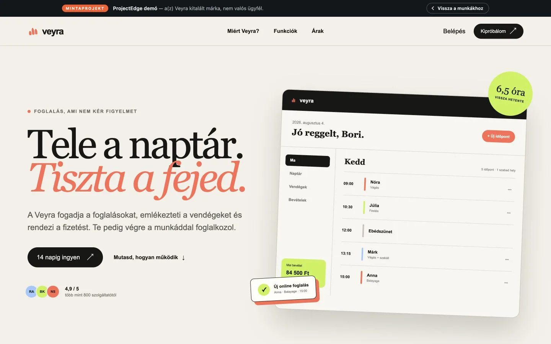551x344 pixels.
Task: Open the more options dots for Júlia's appointment
Action: pyautogui.click(x=509, y=213)
